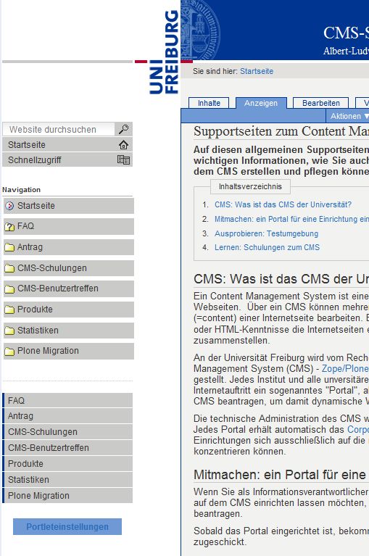Viewport: 369px width, 556px height.
Task: Open 'Lernen: Schulungen zum CMS' link
Action: click(x=267, y=247)
